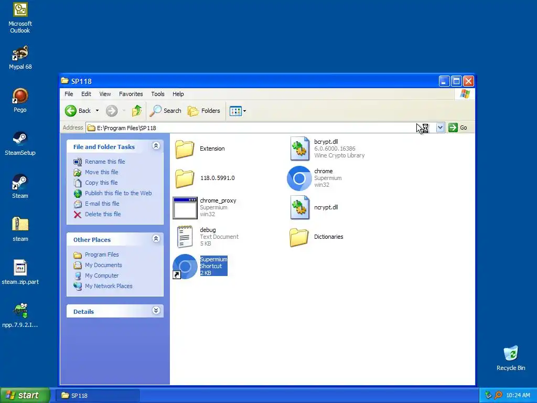
Task: Select the chrome Supermium executable
Action: [x=315, y=178]
